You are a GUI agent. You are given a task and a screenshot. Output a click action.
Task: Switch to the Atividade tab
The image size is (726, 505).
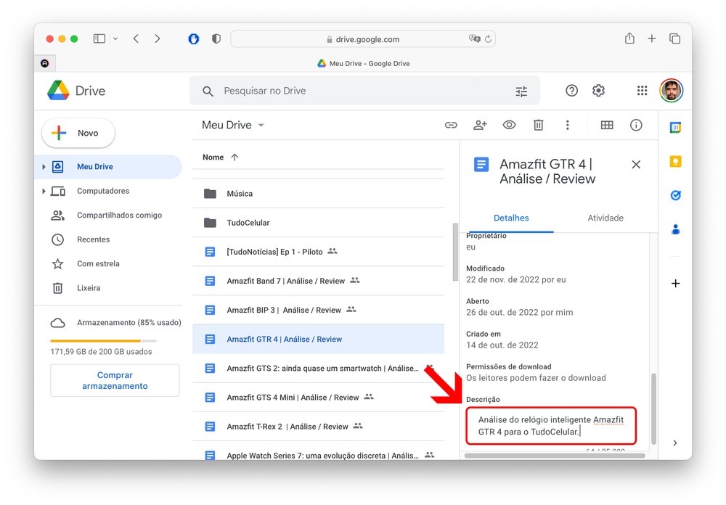pyautogui.click(x=605, y=218)
